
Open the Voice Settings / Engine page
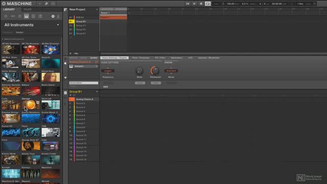(114, 58)
